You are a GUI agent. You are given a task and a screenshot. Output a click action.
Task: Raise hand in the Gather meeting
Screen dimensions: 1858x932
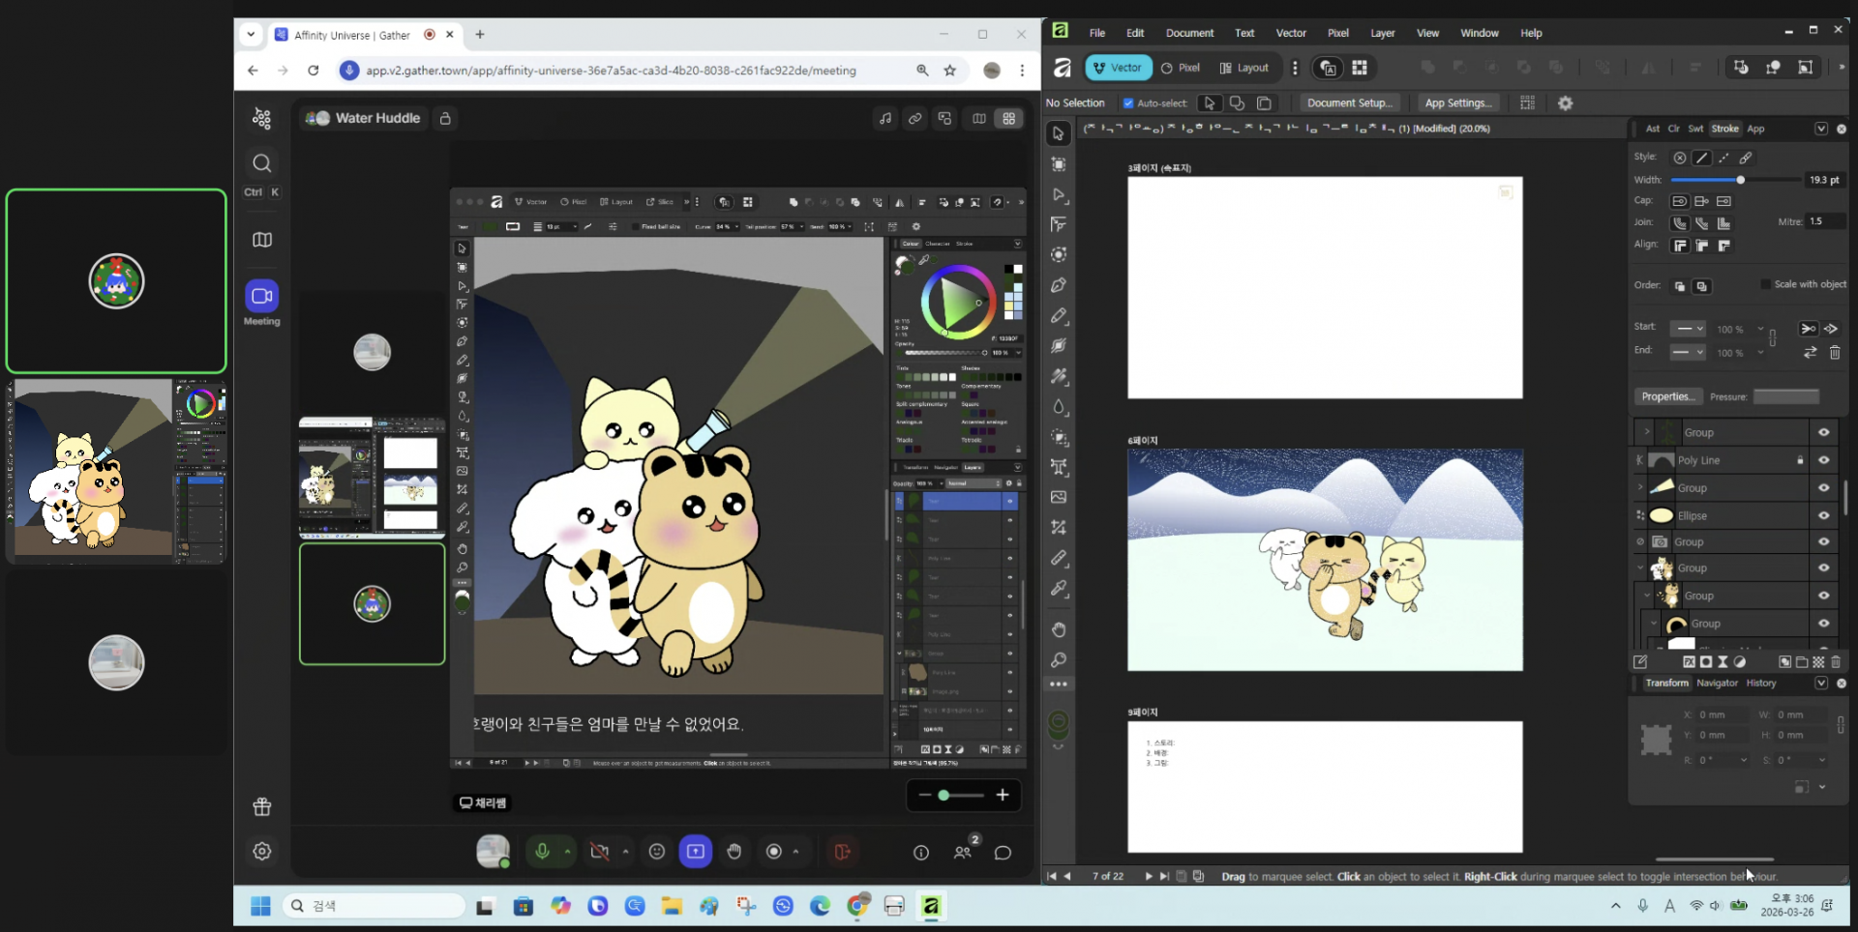click(734, 851)
